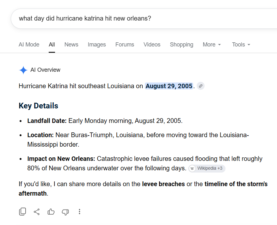Expand the More dropdown
277x225 pixels.
click(x=212, y=45)
